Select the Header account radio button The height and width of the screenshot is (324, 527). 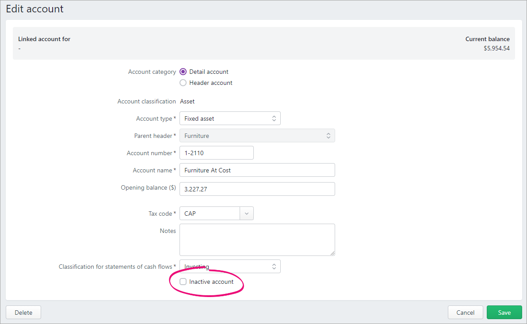click(183, 83)
